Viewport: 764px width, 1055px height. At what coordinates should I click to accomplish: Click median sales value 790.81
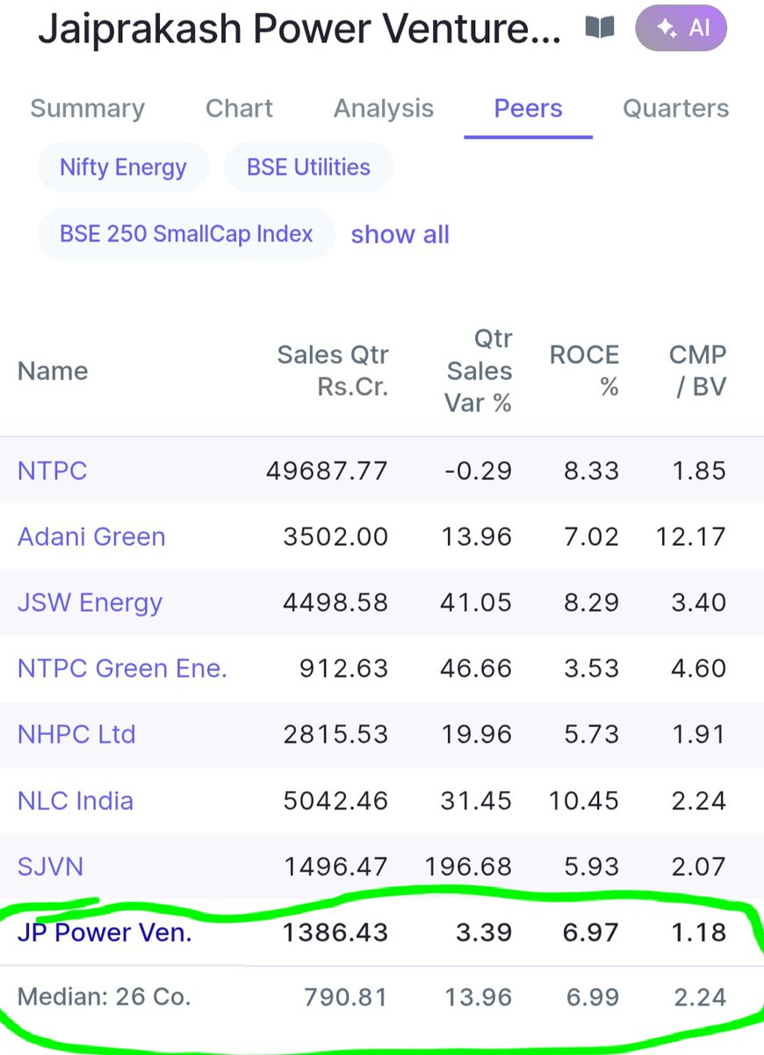click(x=346, y=997)
